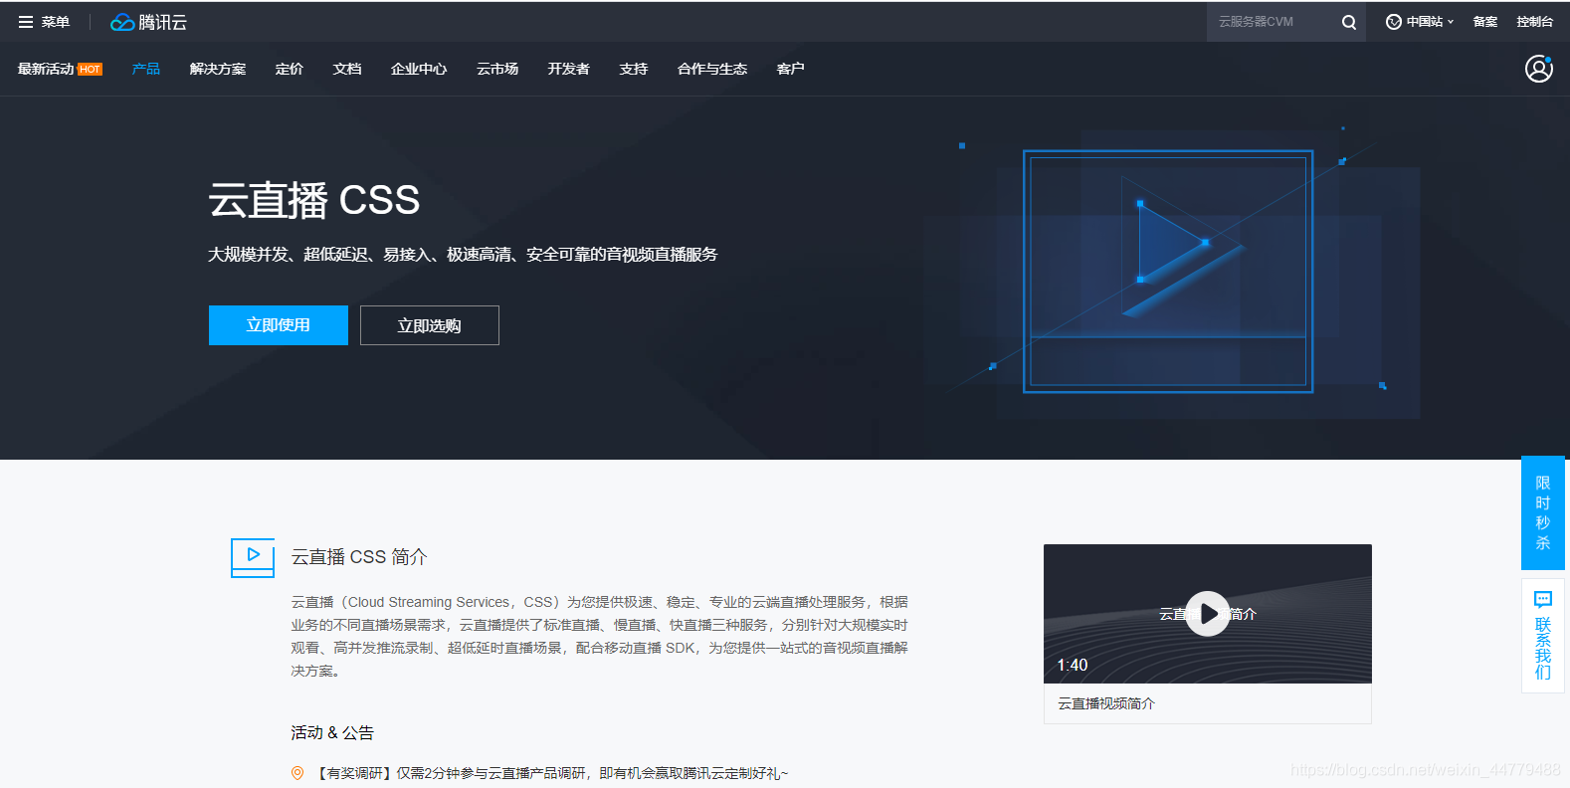Click the globe icon beside 中国站
1570x788 pixels.
[1394, 22]
